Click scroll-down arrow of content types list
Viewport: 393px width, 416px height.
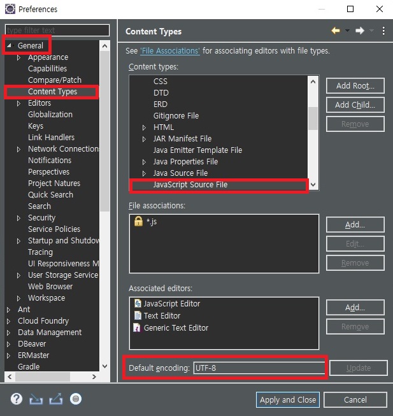[x=313, y=184]
